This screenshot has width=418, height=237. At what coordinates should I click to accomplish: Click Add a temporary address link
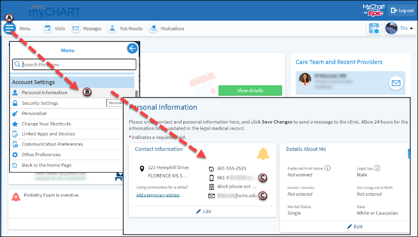coord(158,195)
